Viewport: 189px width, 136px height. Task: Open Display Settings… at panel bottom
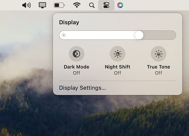pos(83,88)
